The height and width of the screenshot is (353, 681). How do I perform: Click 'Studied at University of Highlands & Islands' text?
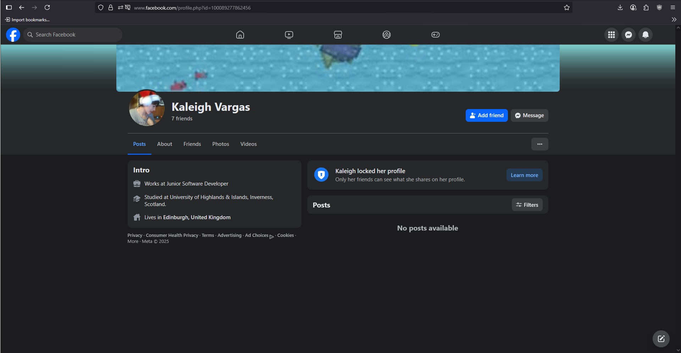tap(209, 201)
